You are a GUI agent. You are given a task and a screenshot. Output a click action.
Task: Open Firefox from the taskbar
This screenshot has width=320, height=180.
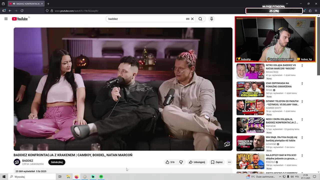(x=76, y=177)
